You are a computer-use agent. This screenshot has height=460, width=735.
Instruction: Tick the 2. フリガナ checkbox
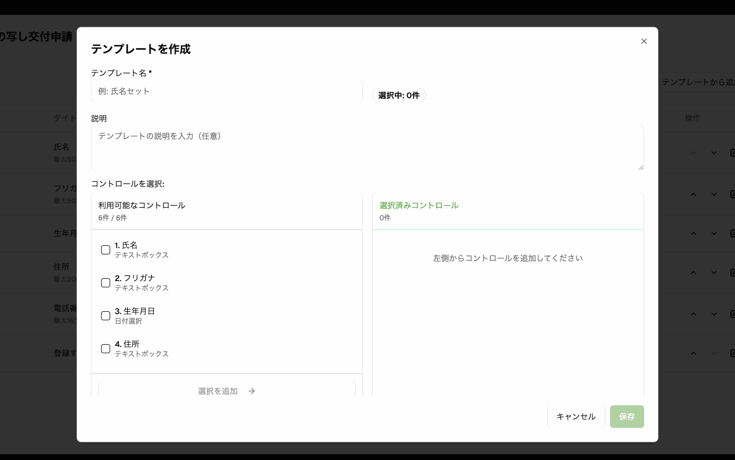click(x=106, y=283)
